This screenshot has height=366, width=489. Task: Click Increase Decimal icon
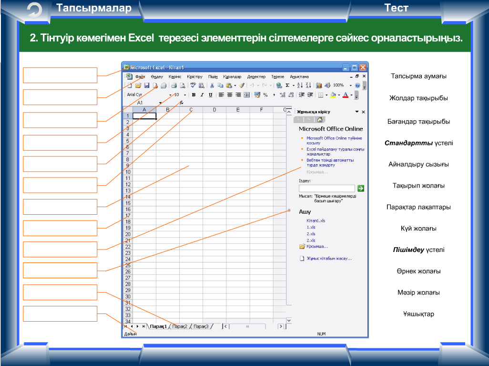pyautogui.click(x=283, y=95)
